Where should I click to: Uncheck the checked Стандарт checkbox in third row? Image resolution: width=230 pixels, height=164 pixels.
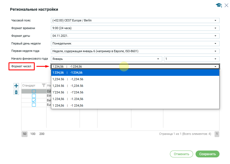pos(34,100)
